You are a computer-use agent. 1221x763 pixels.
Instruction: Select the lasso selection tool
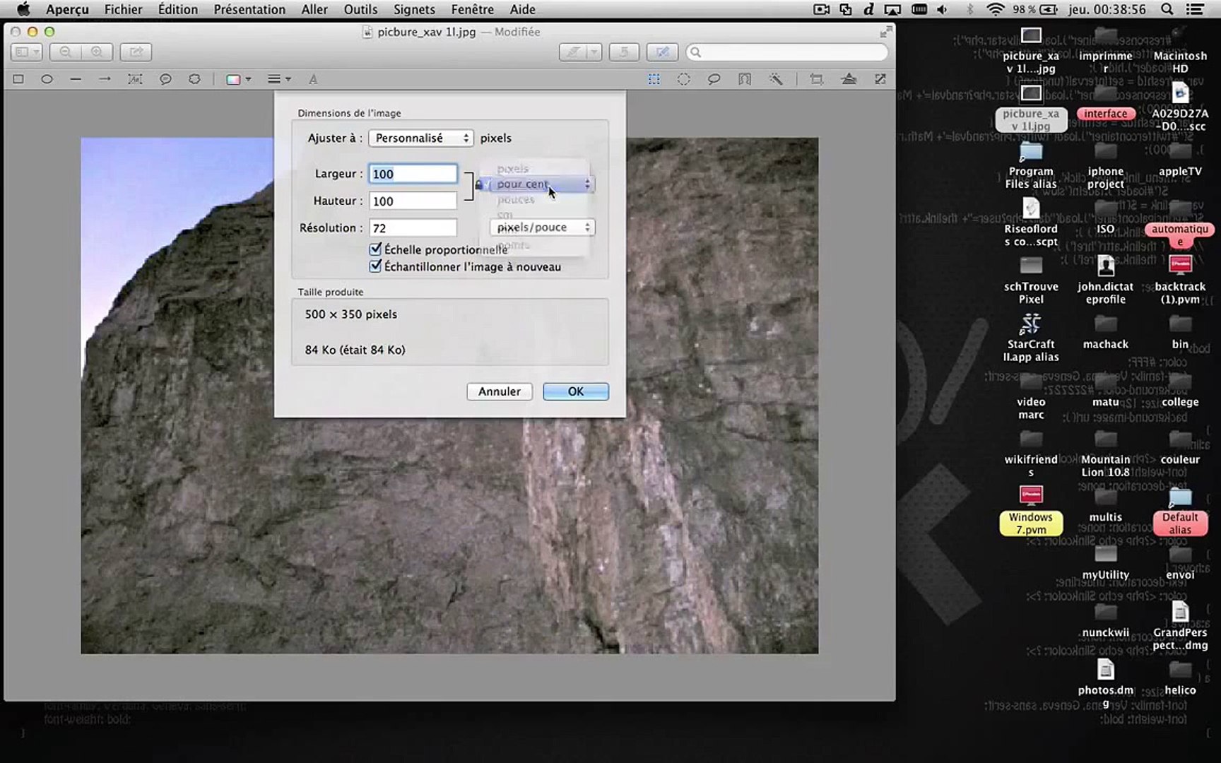coord(714,79)
